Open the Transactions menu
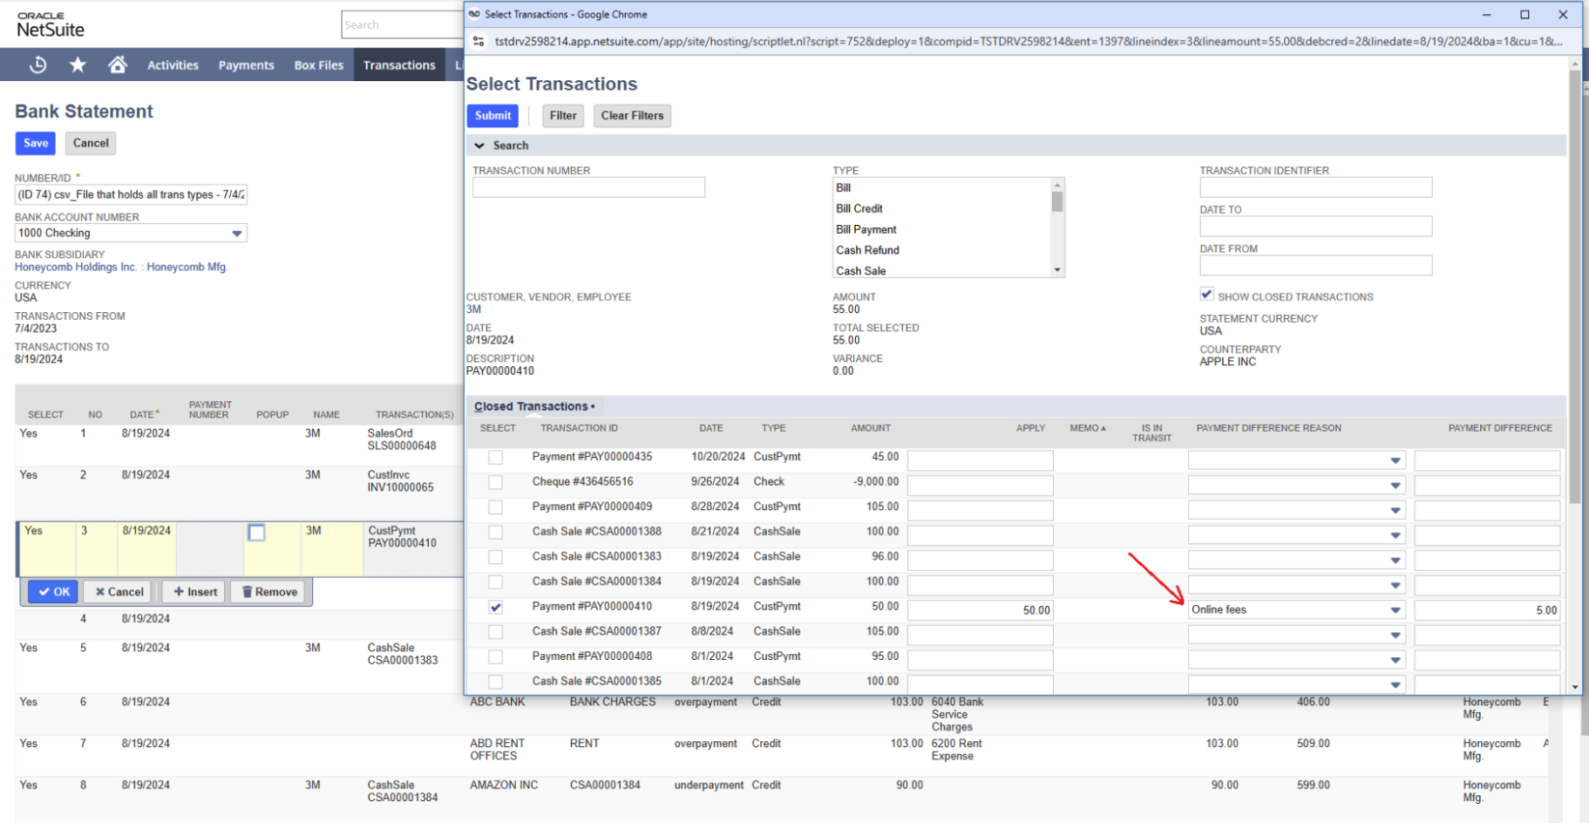 [x=399, y=65]
